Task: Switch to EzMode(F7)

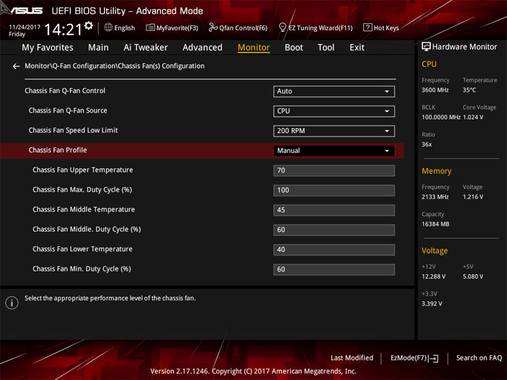Action: pos(415,358)
